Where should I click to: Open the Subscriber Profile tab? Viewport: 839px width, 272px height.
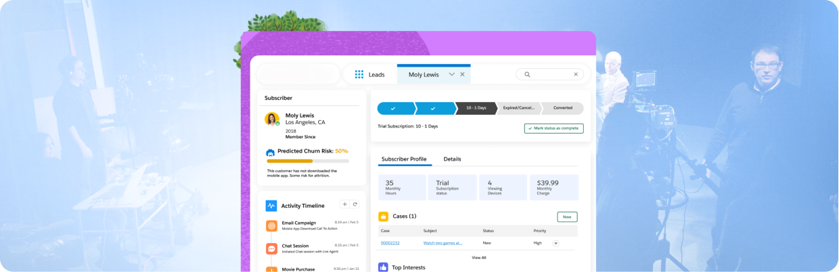[x=404, y=159]
